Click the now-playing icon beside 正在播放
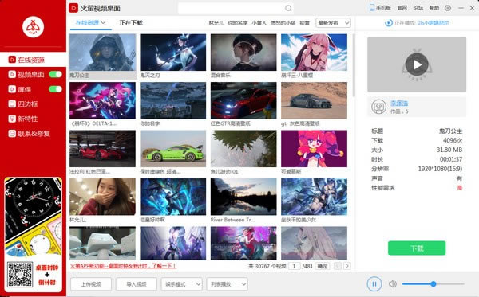The width and height of the screenshot is (479, 297). pyautogui.click(x=388, y=23)
